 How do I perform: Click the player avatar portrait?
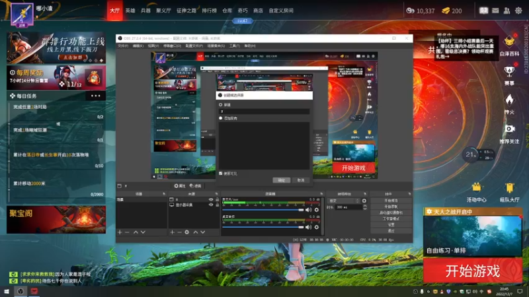(x=22, y=15)
